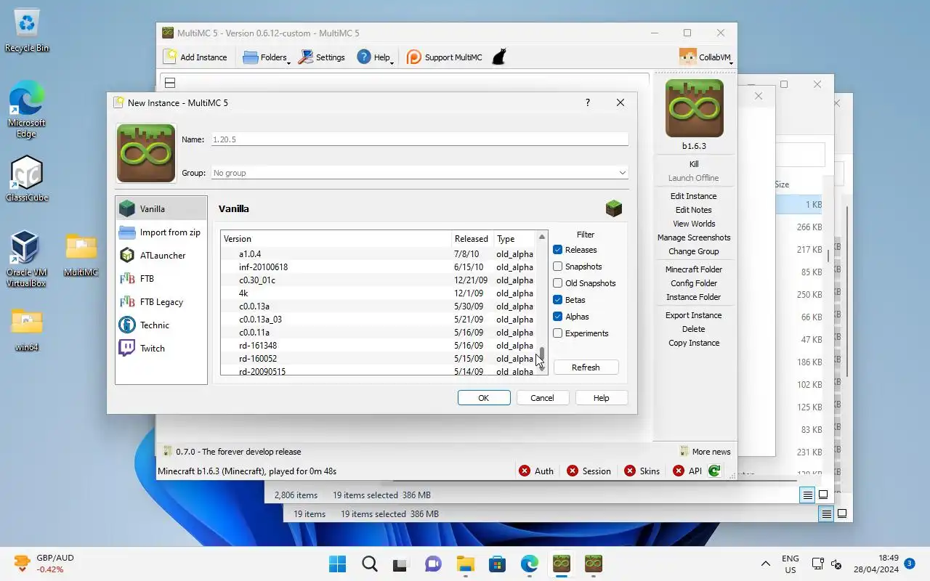Viewport: 930px width, 581px height.
Task: Switch to details view in the 19 items Explorer window
Action: [826, 514]
